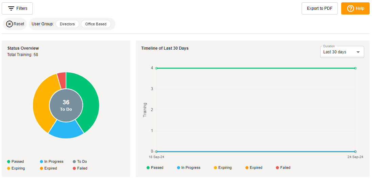Toggle Passed series in timeline legend
Image resolution: width=372 pixels, height=180 pixels.
click(x=155, y=168)
